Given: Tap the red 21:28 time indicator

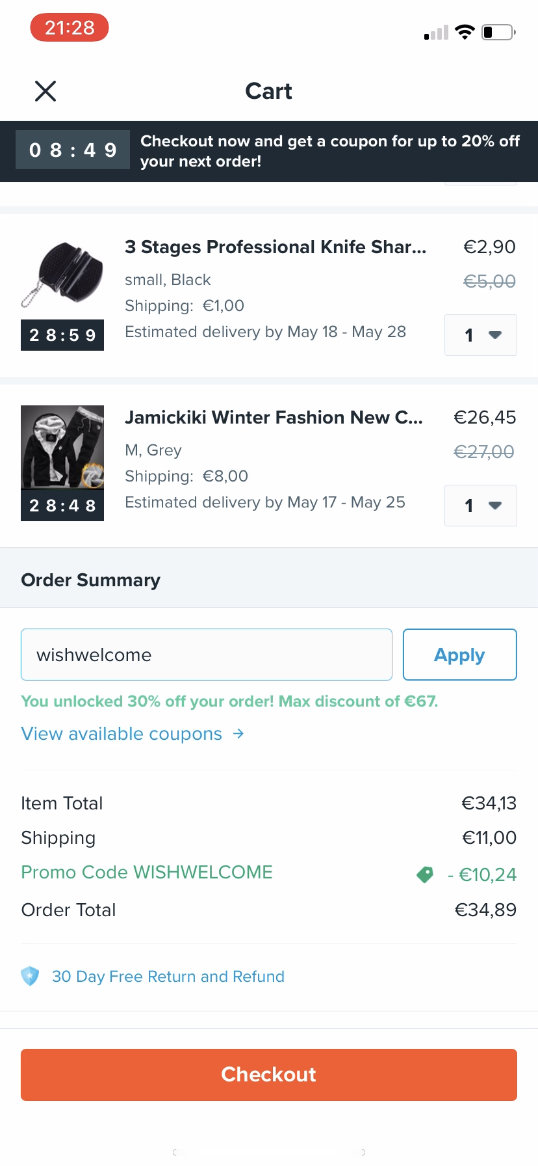Looking at the screenshot, I should (x=70, y=27).
